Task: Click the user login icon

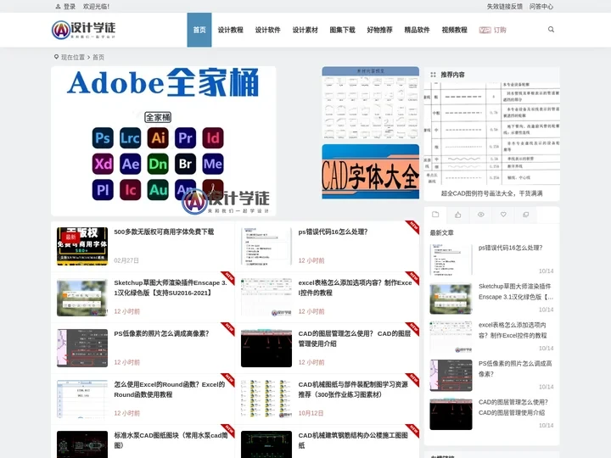Action: click(x=58, y=7)
